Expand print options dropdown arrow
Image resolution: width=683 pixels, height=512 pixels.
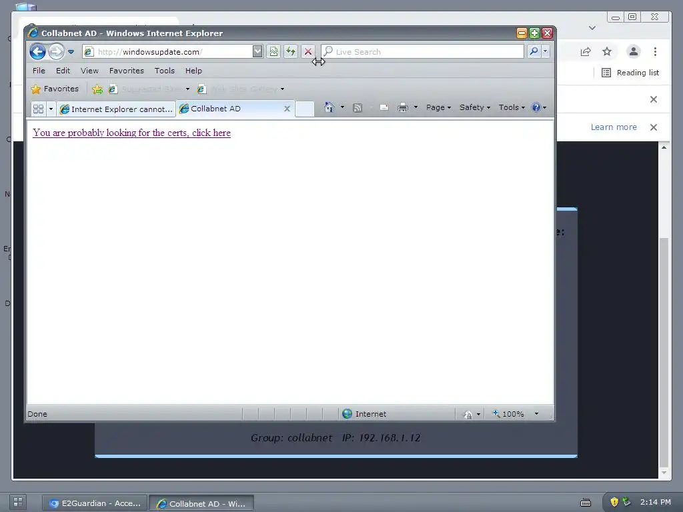[416, 107]
